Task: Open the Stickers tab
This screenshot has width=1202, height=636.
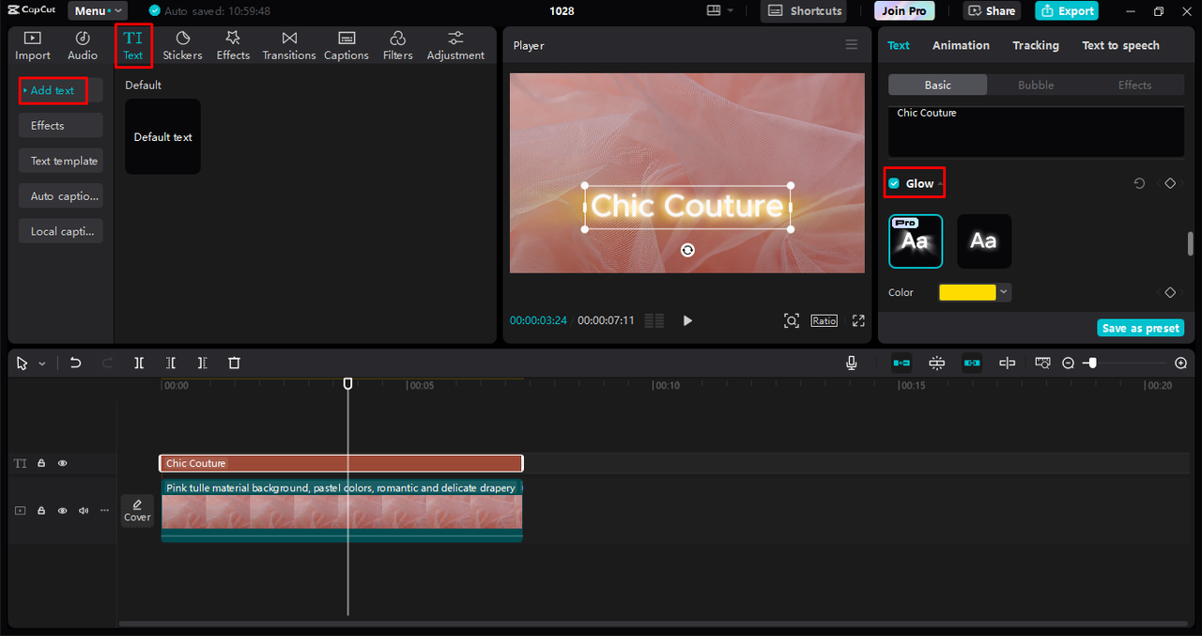Action: click(182, 45)
